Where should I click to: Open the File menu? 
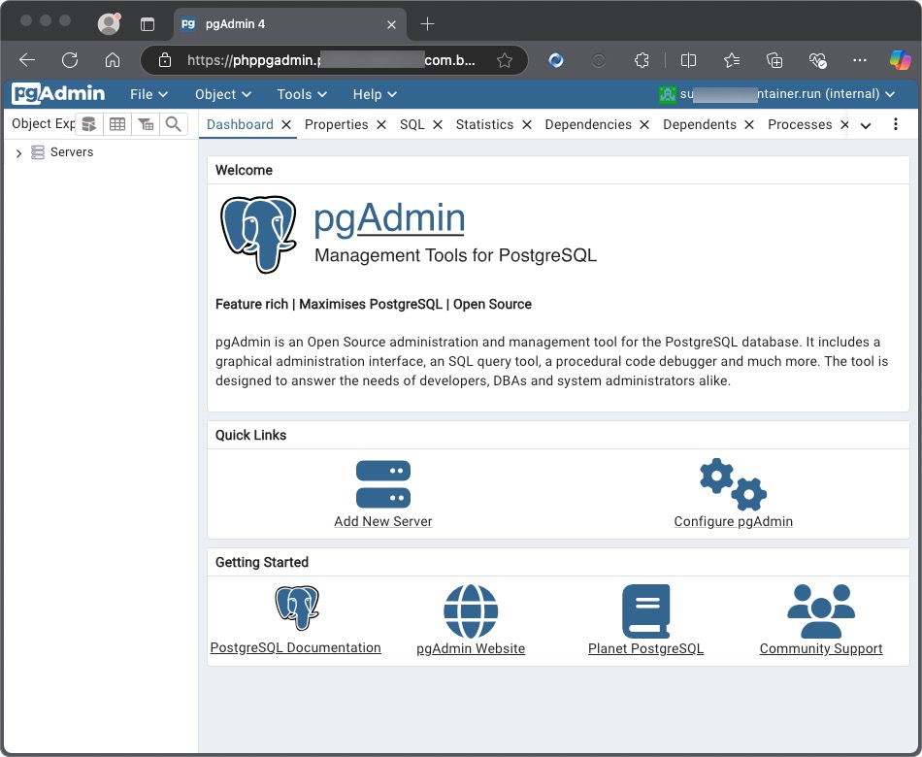(148, 94)
